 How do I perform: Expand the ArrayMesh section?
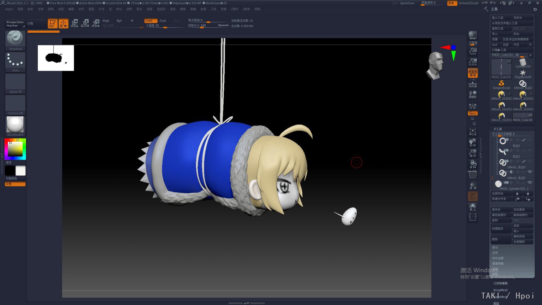pos(500,290)
